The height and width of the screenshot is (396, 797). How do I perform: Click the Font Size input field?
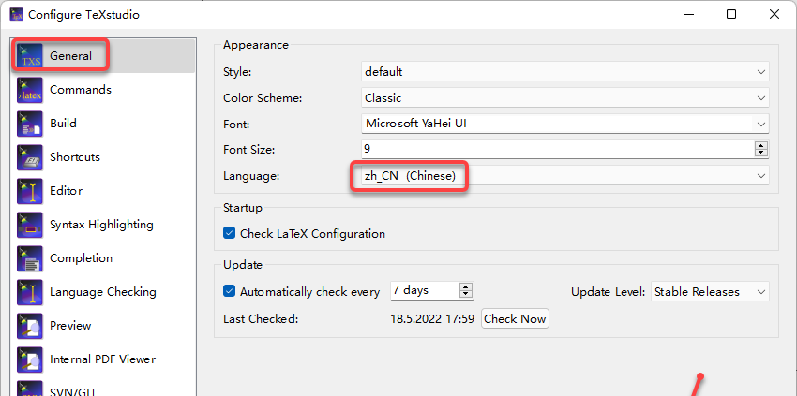pos(558,149)
